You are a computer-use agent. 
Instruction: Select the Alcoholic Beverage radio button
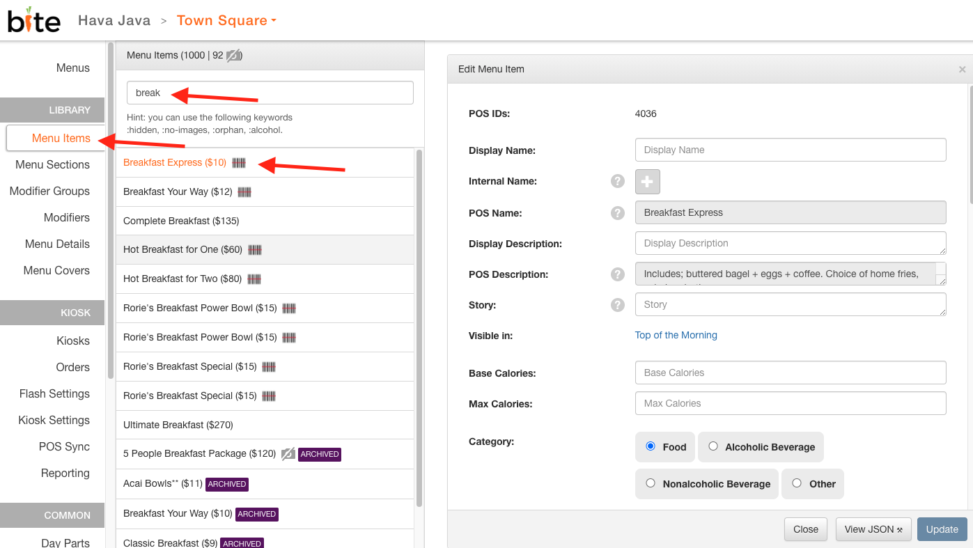(713, 446)
